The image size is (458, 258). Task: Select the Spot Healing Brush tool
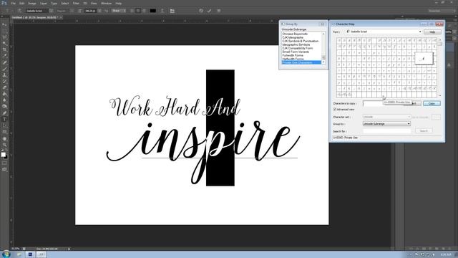pyautogui.click(x=4, y=62)
